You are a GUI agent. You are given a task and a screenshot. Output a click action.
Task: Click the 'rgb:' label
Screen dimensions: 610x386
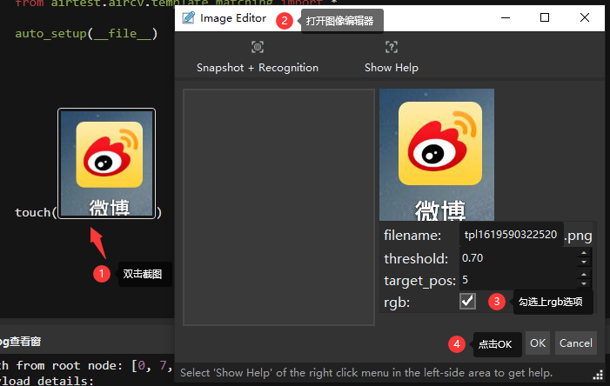(397, 303)
